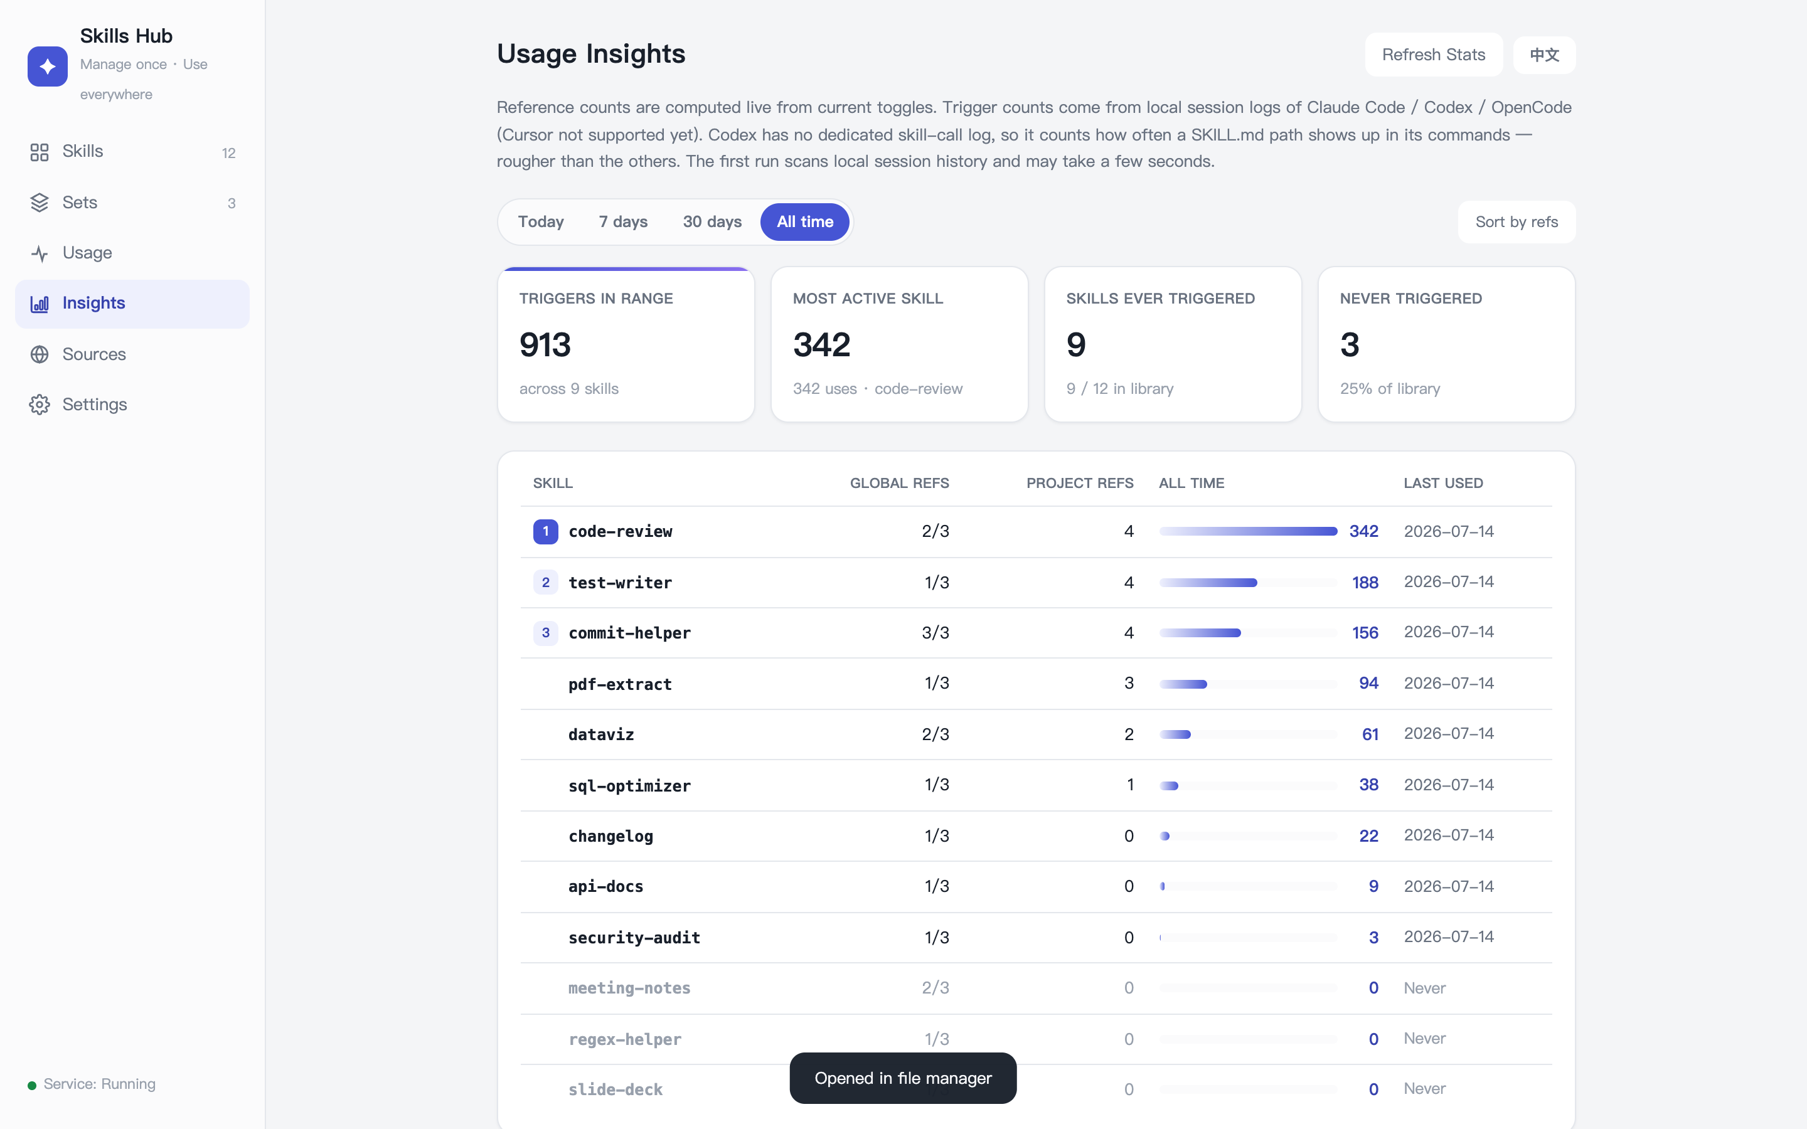
Task: Open the Settings page
Action: click(132, 404)
